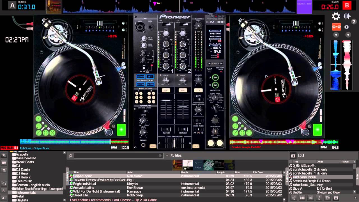Screen dimensions: 359x202
Task: Click the turntable icon in left sidebar
Action: 4,183
